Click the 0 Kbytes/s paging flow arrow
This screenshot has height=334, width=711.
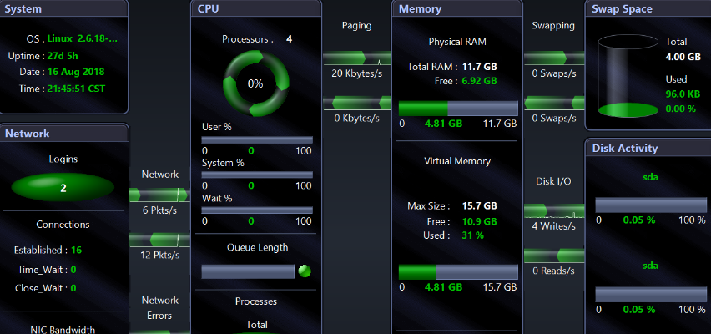coord(356,102)
